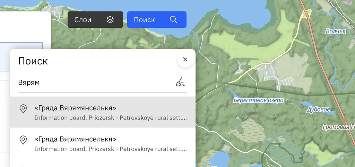Click the stacked layers icon beside Слои
The height and width of the screenshot is (167, 355).
(x=110, y=20)
